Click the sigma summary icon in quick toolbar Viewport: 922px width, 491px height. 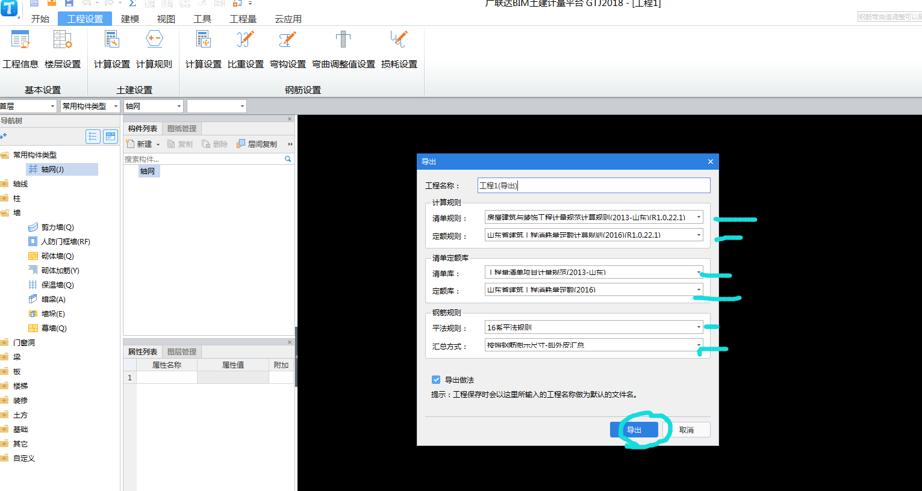(x=132, y=3)
